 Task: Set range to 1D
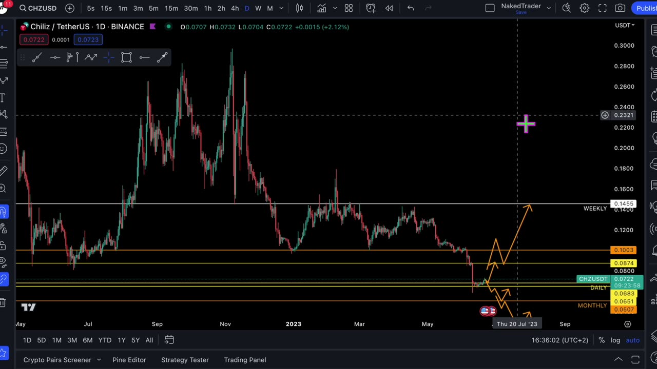tap(27, 340)
